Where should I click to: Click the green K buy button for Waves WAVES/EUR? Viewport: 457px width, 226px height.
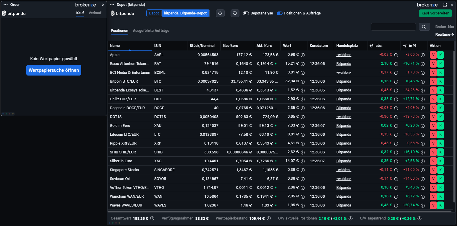[x=440, y=205]
